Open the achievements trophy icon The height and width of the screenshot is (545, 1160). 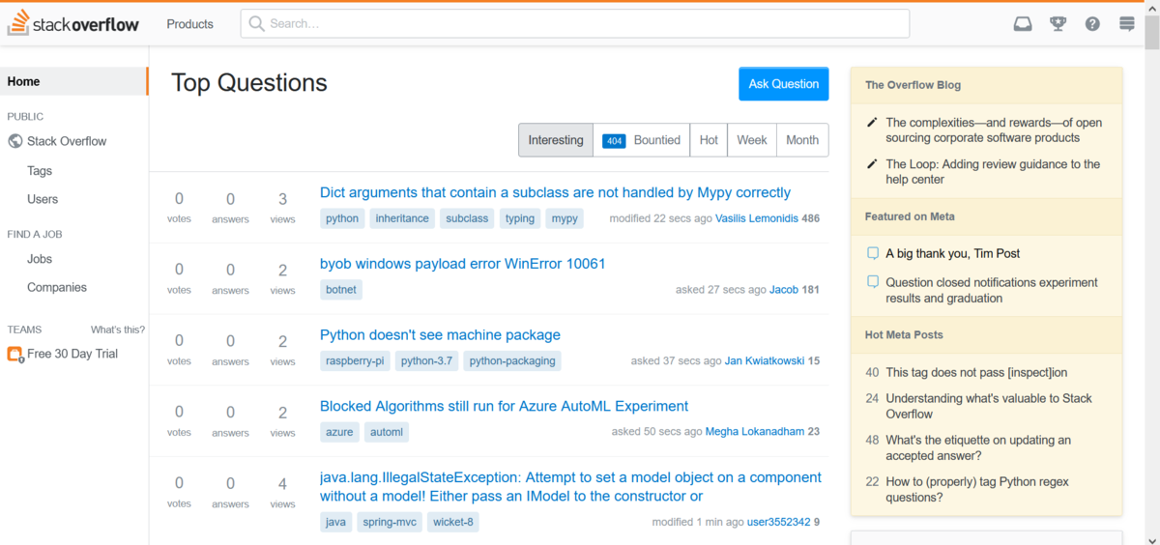coord(1058,24)
